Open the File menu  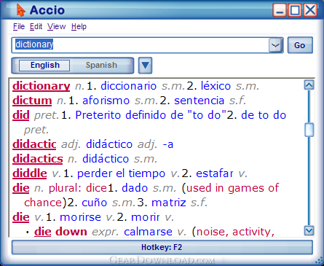click(19, 26)
